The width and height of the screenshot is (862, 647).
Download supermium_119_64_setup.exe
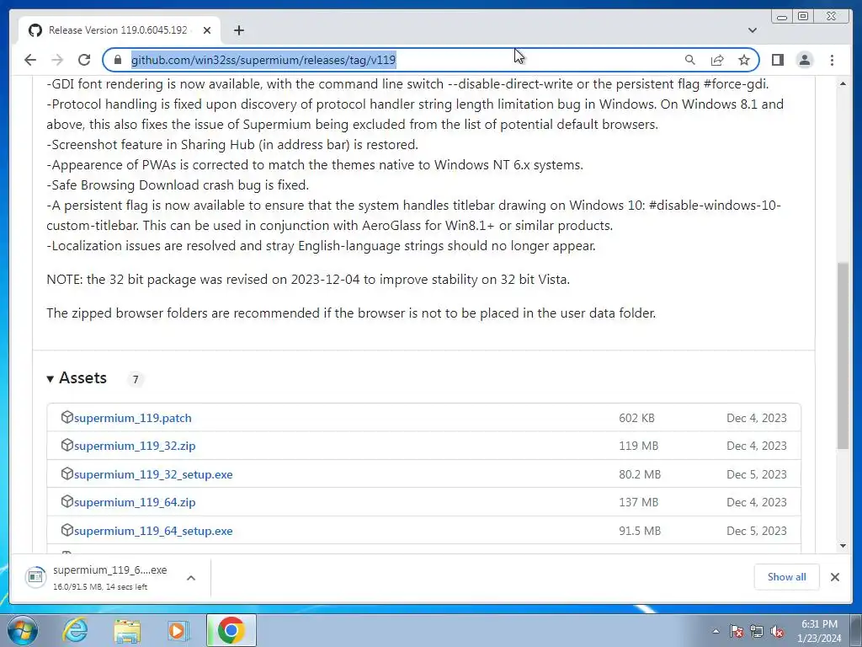point(153,531)
